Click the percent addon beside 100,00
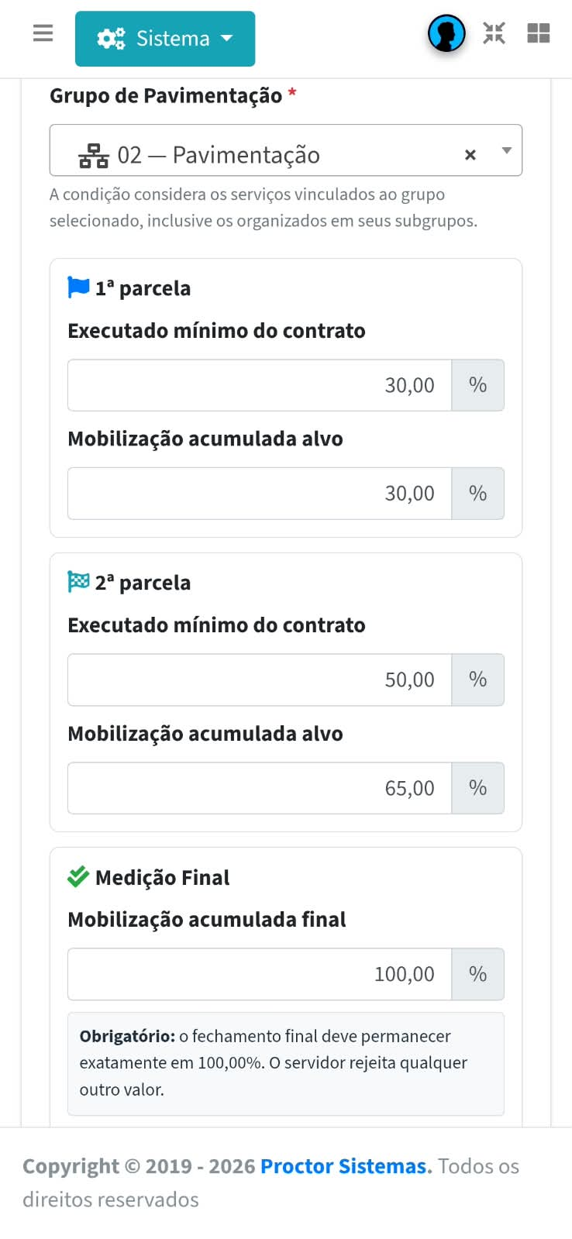Image resolution: width=572 pixels, height=1239 pixels. point(478,974)
